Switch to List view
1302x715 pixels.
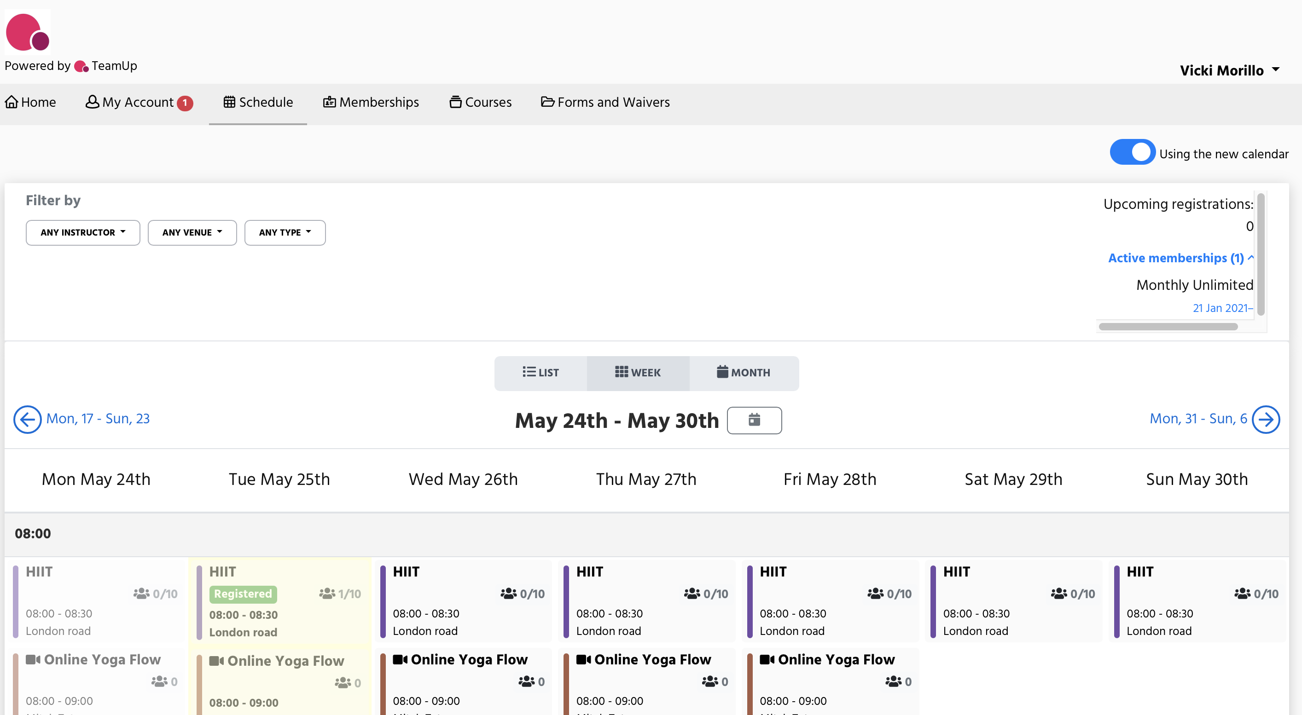click(541, 373)
